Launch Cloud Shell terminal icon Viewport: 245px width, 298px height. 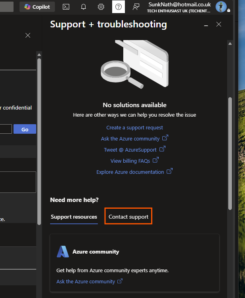pyautogui.click(x=66, y=7)
